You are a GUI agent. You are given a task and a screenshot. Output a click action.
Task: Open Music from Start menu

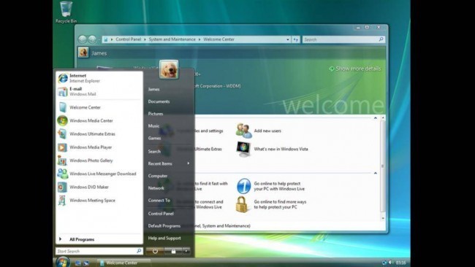[x=153, y=125]
